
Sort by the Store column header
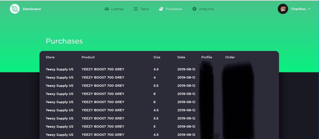pos(50,57)
